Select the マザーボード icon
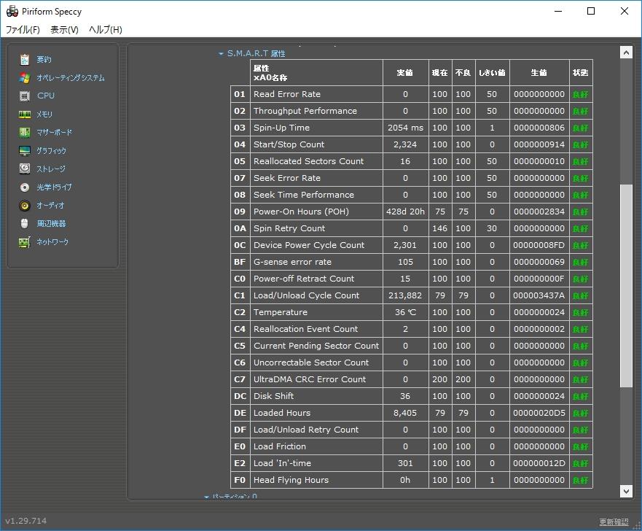 [25, 132]
